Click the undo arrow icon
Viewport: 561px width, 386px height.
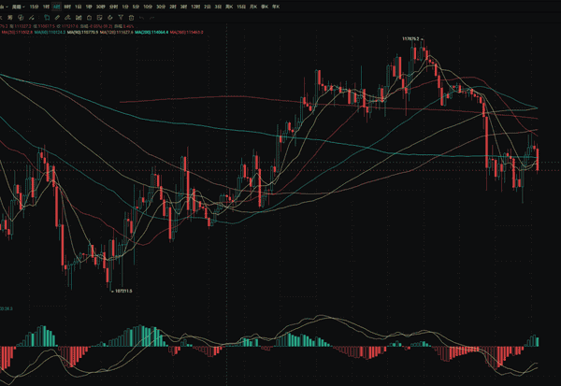pyautogui.click(x=142, y=17)
